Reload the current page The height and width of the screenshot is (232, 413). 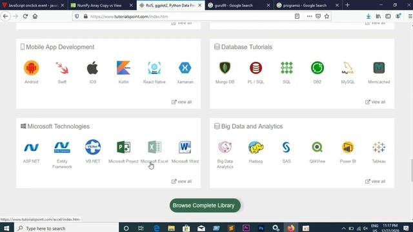pyautogui.click(x=25, y=16)
